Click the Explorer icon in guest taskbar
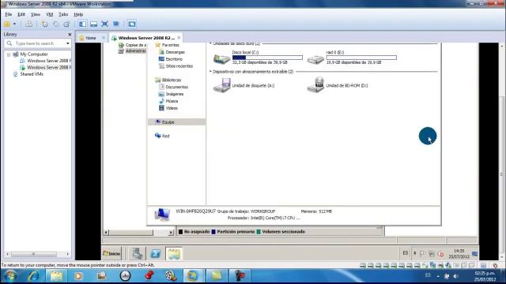Viewport: 506px width, 284px height. click(x=174, y=254)
